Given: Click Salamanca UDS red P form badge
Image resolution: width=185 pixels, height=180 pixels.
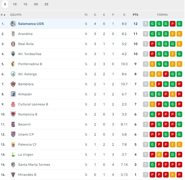Looking at the screenshot, I should pos(173,24).
